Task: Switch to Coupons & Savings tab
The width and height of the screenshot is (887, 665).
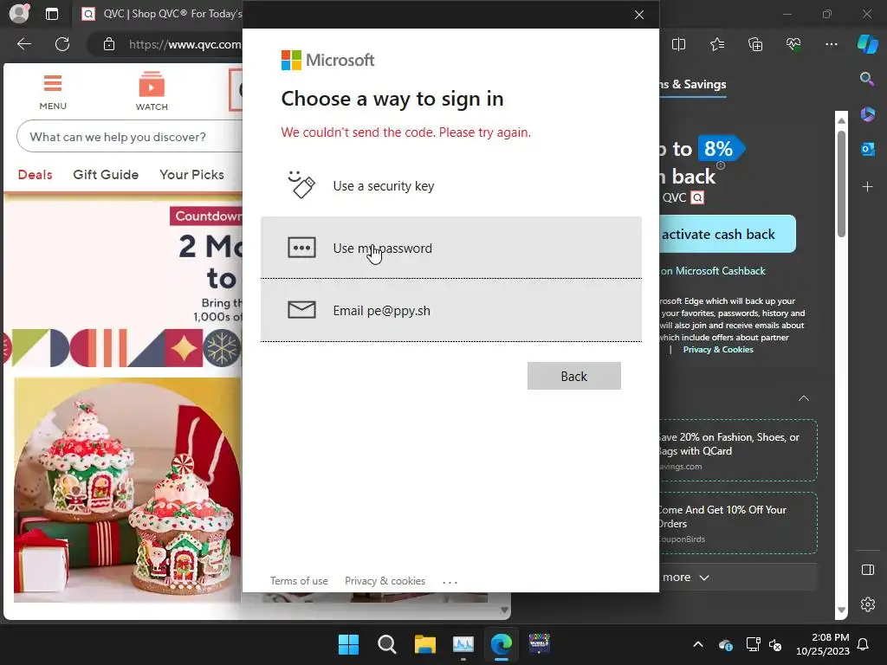Action: point(692,84)
